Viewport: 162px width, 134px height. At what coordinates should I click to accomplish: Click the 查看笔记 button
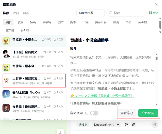tap(127, 113)
